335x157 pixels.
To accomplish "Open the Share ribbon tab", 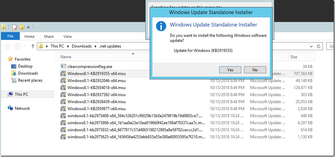I will point(49,36).
